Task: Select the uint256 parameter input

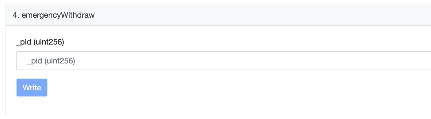Action: pyautogui.click(x=223, y=61)
